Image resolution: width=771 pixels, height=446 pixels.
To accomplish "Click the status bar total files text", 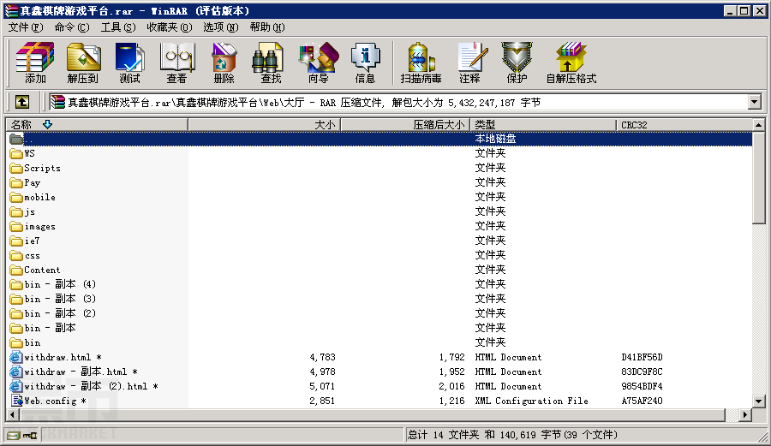I will tap(513, 435).
